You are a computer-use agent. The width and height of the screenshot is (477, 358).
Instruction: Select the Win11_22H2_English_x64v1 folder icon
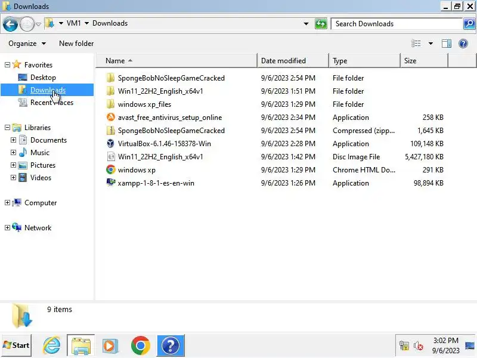click(111, 91)
